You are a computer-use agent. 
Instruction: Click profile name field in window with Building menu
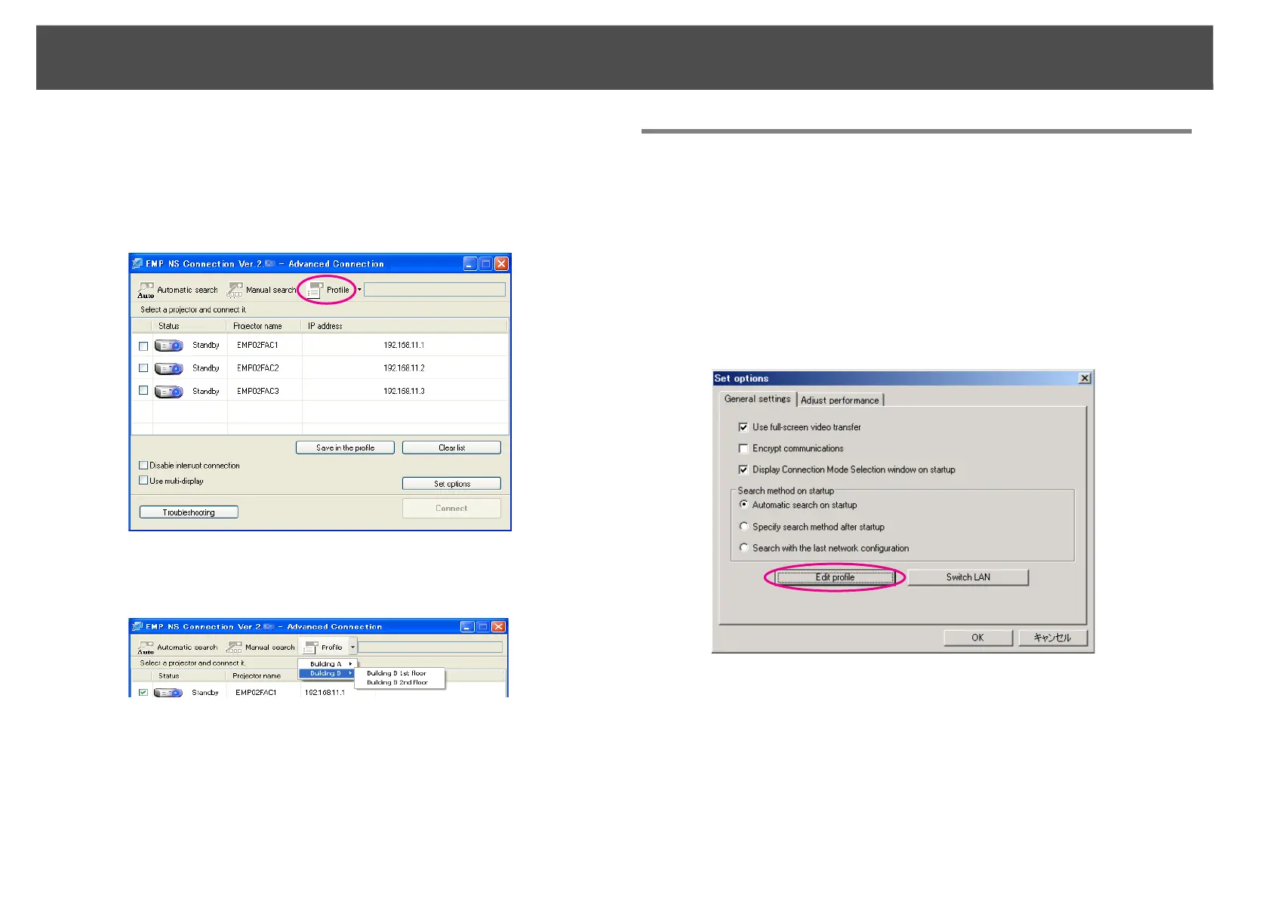pos(431,647)
